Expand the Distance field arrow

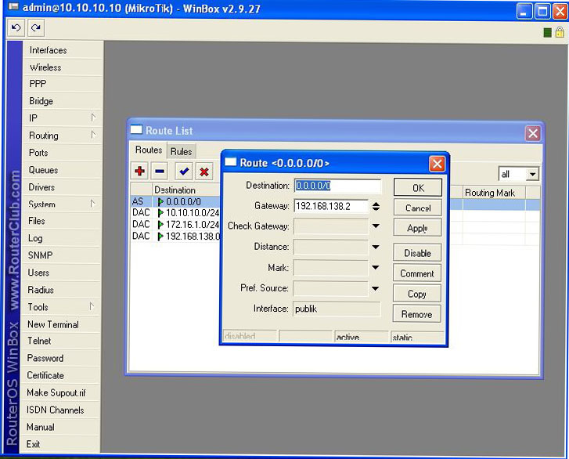tap(376, 247)
